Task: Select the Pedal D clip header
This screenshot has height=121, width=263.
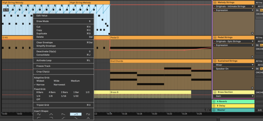Action: click(160, 38)
